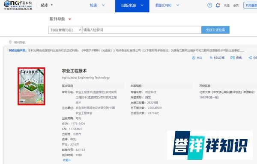
Task: Click the share icon
Action: click(250, 58)
